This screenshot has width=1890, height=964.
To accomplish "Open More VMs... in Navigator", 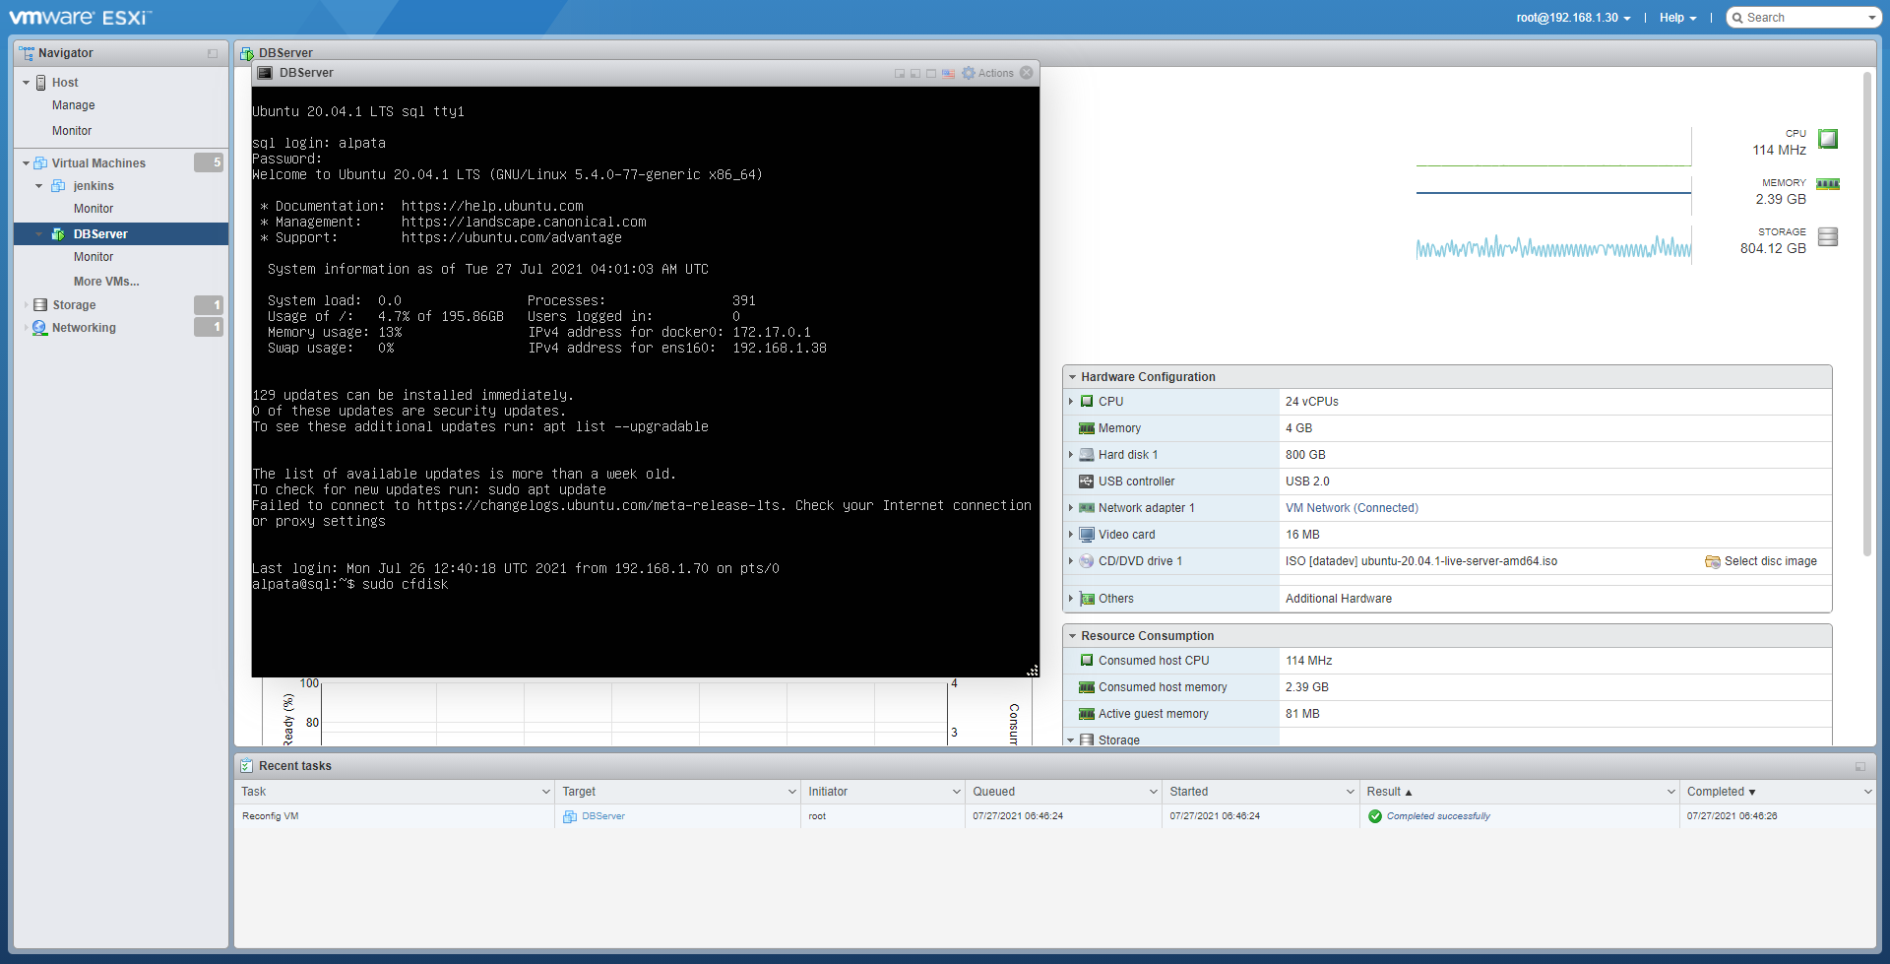I will point(106,282).
